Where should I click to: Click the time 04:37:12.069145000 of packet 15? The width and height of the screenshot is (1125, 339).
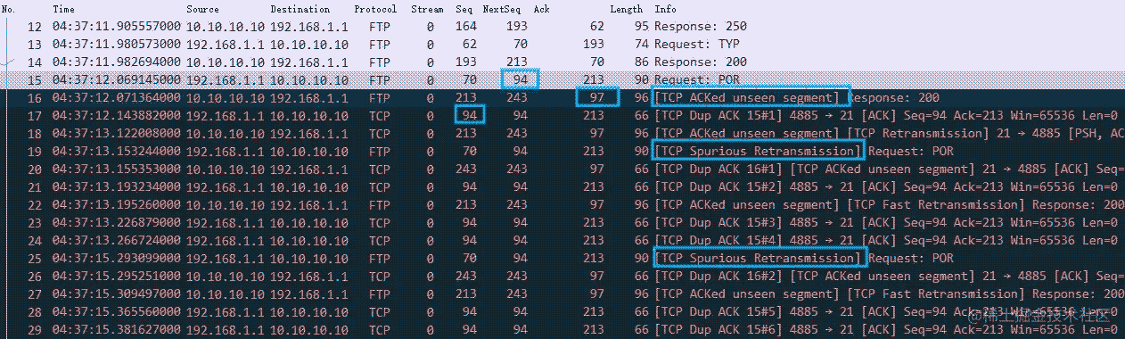click(117, 80)
